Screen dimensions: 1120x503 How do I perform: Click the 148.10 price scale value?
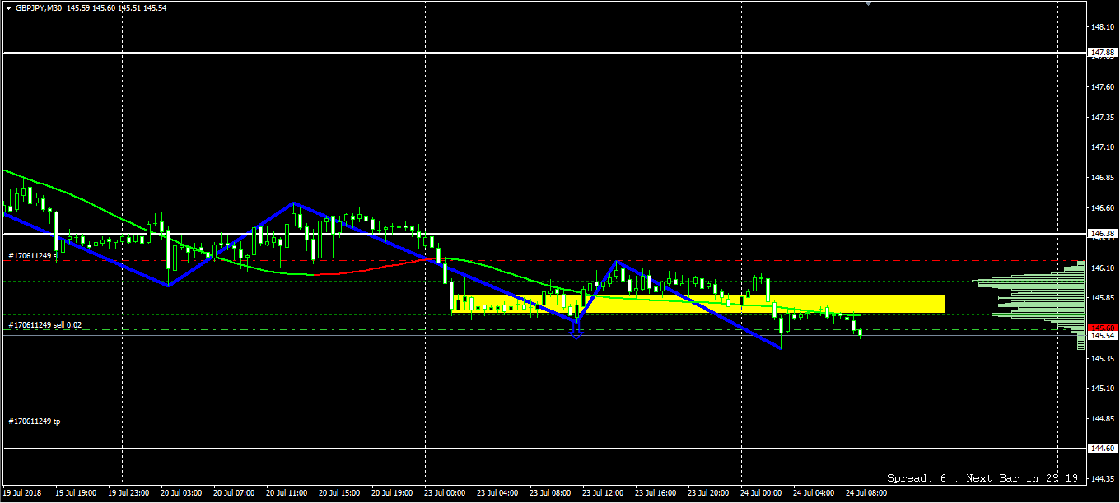click(1103, 26)
